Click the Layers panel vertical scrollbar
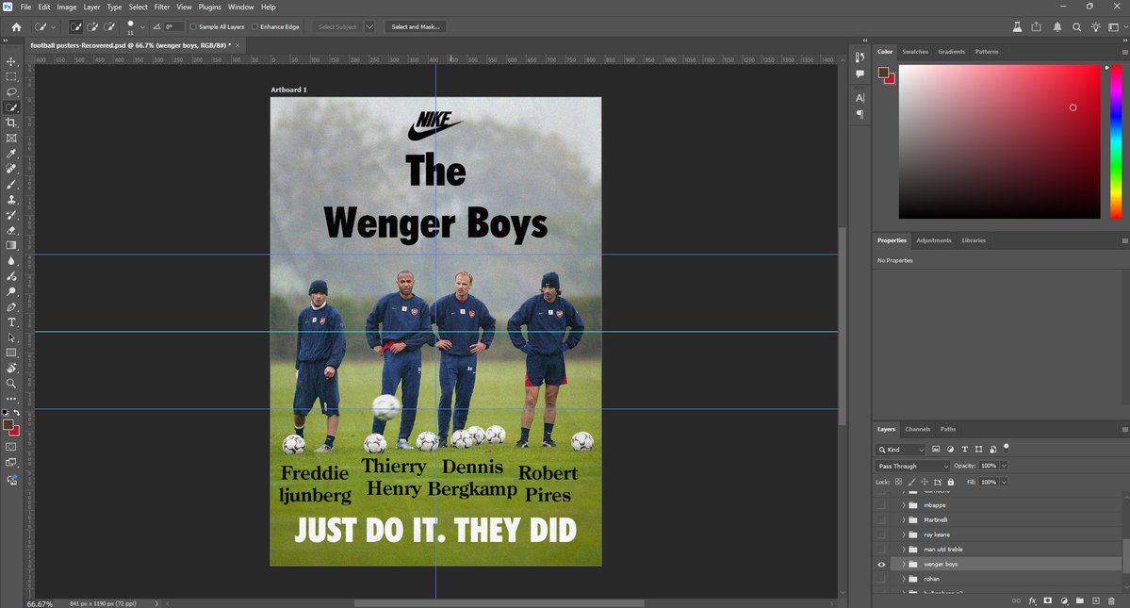 click(1125, 554)
